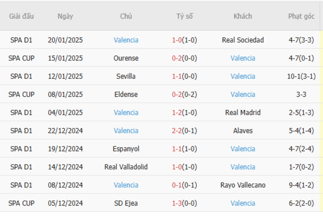This screenshot has height=217, width=323.
Task: Click the 1-2 score versus Real Madrid
Action: click(x=177, y=112)
